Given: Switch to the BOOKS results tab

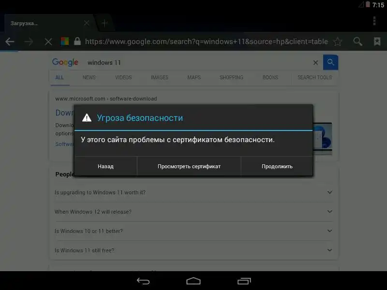Looking at the screenshot, I should pyautogui.click(x=270, y=77).
